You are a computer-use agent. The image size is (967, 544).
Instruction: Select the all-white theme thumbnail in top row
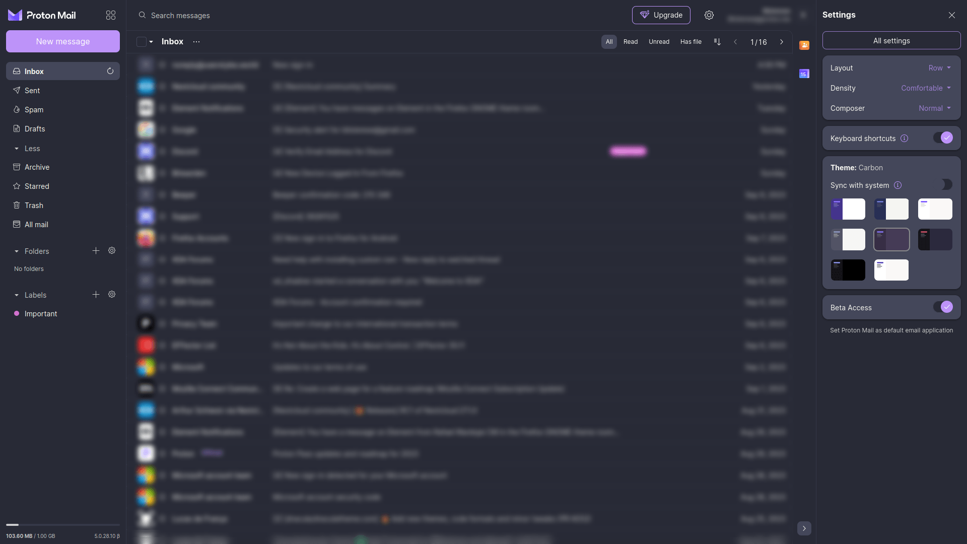(935, 209)
